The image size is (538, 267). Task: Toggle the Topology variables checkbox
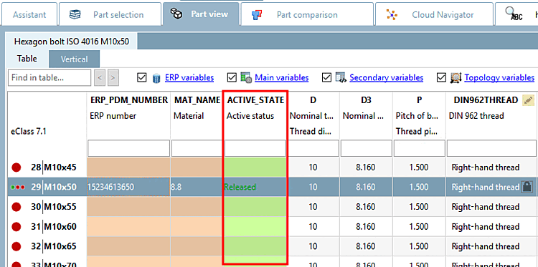click(x=441, y=78)
